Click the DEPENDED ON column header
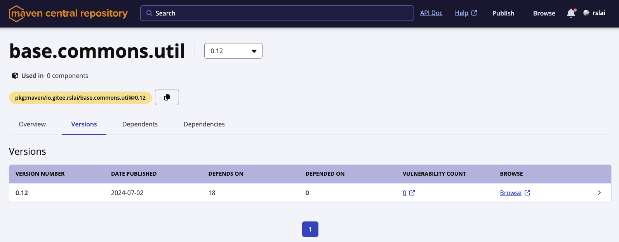Viewport: 619px width, 242px height. (325, 174)
